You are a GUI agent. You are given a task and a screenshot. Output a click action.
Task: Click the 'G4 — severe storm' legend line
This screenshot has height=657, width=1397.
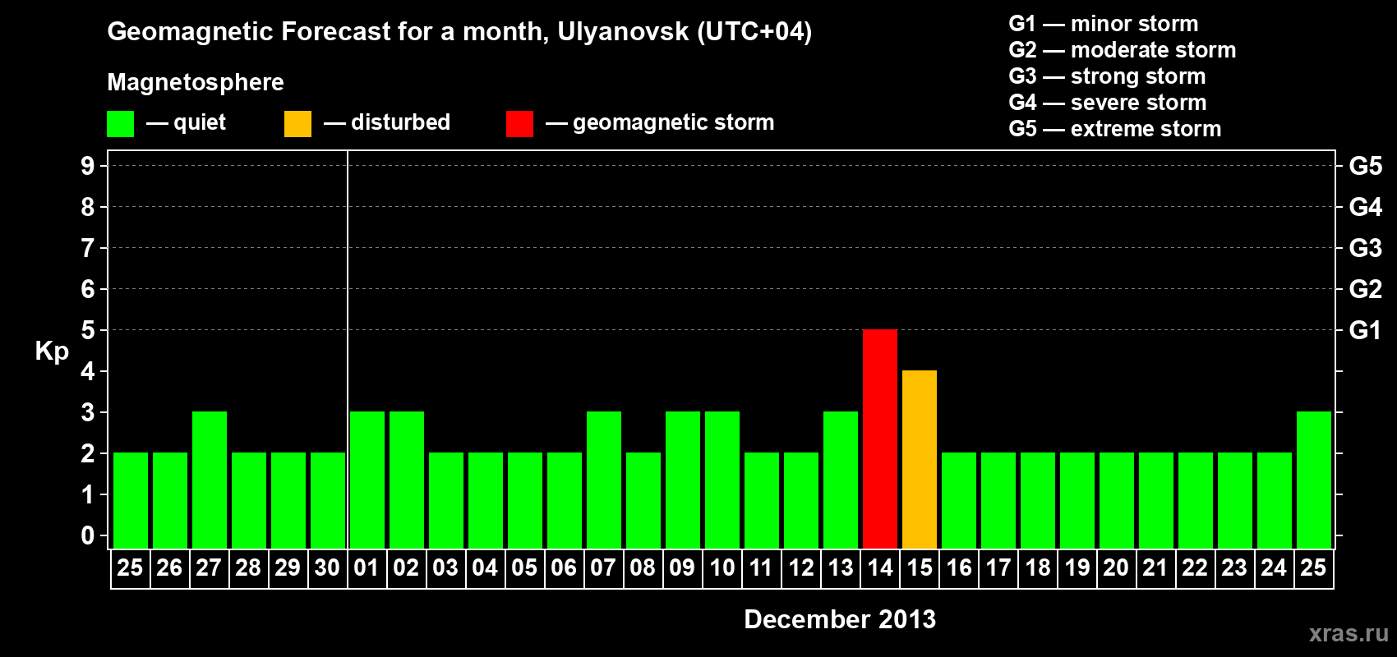coord(1108,103)
